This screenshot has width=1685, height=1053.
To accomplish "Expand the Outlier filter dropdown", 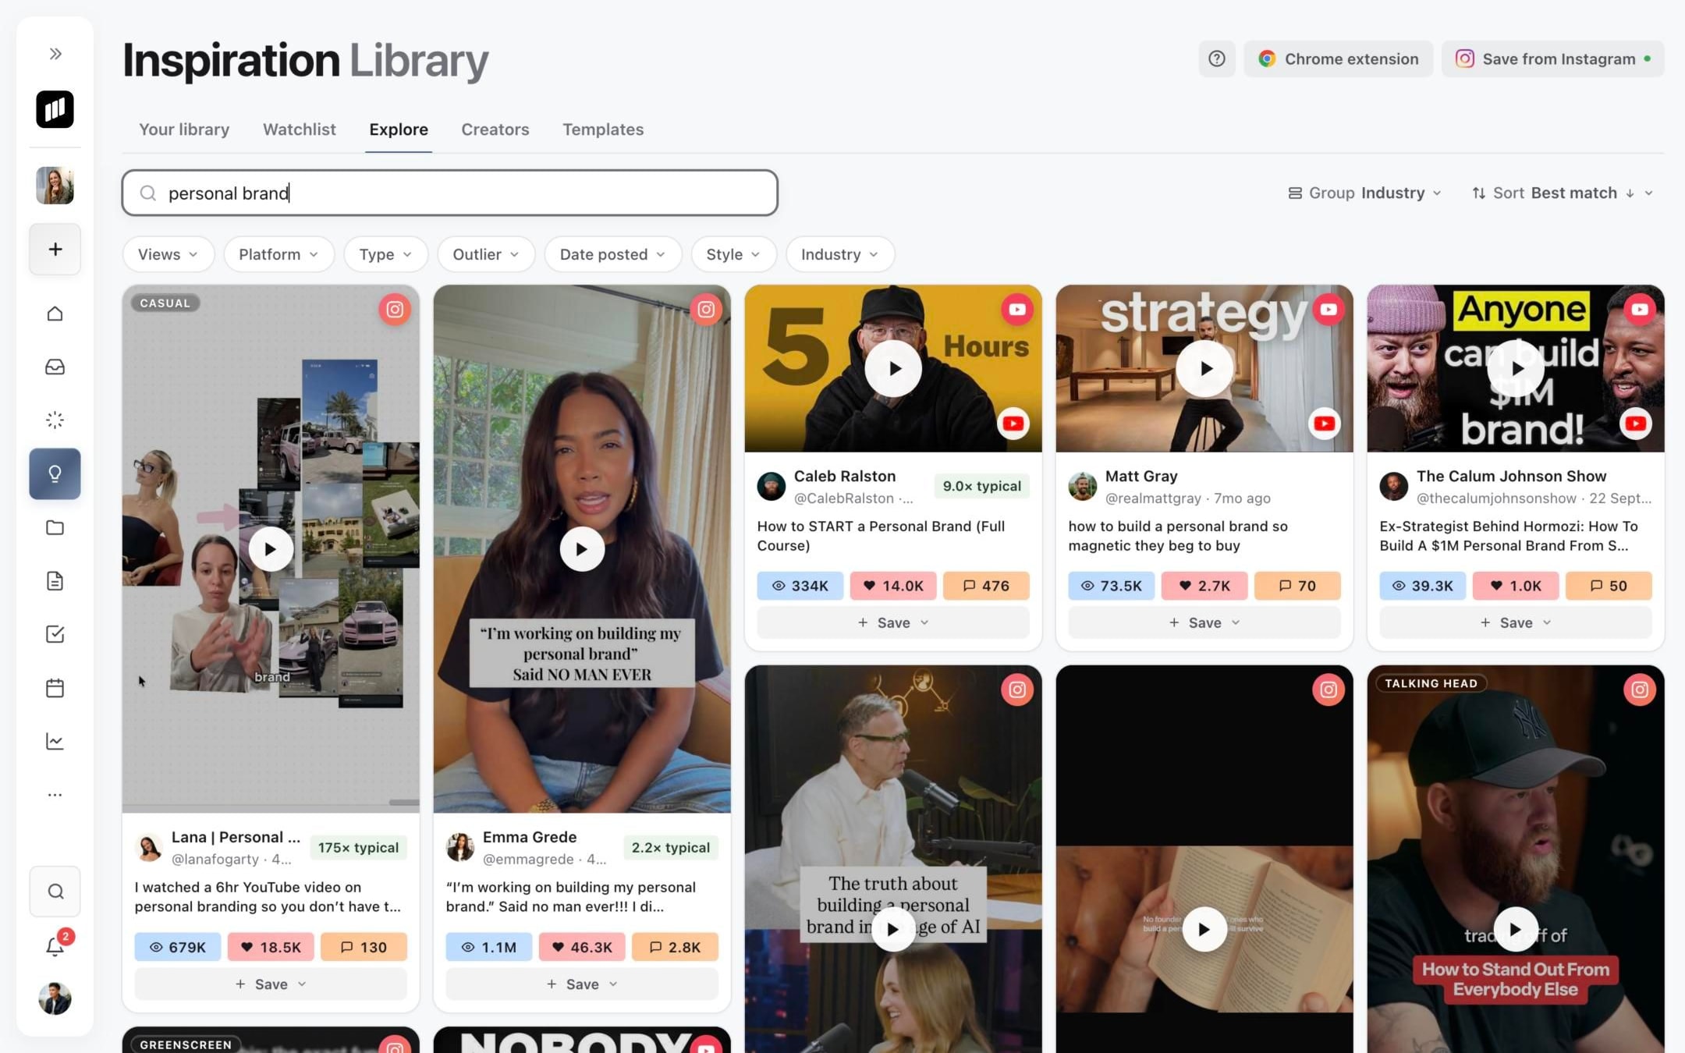I will click(486, 254).
